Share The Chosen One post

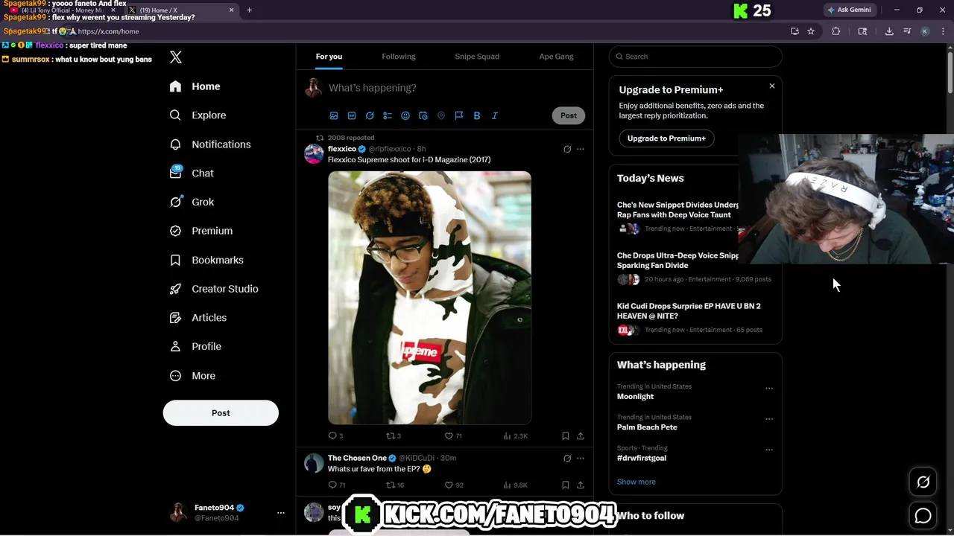pyautogui.click(x=581, y=485)
